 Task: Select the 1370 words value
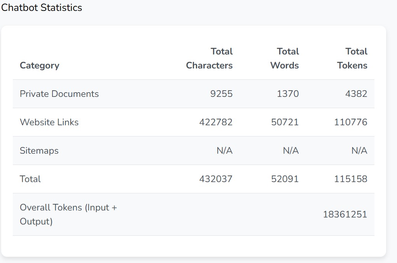click(x=288, y=94)
